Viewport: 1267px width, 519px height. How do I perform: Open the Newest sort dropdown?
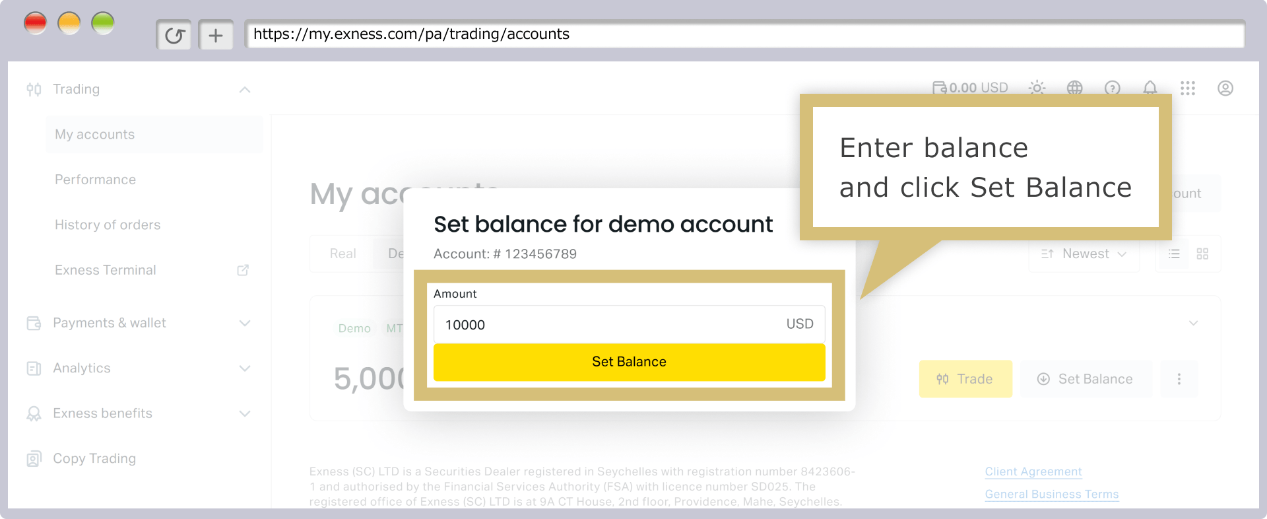point(1084,254)
